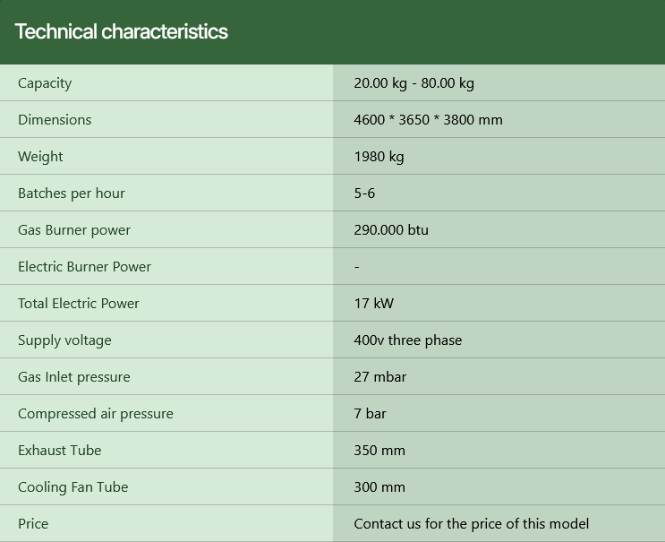Select the 27 mbar value
Screen dimensions: 665x542
point(379,377)
